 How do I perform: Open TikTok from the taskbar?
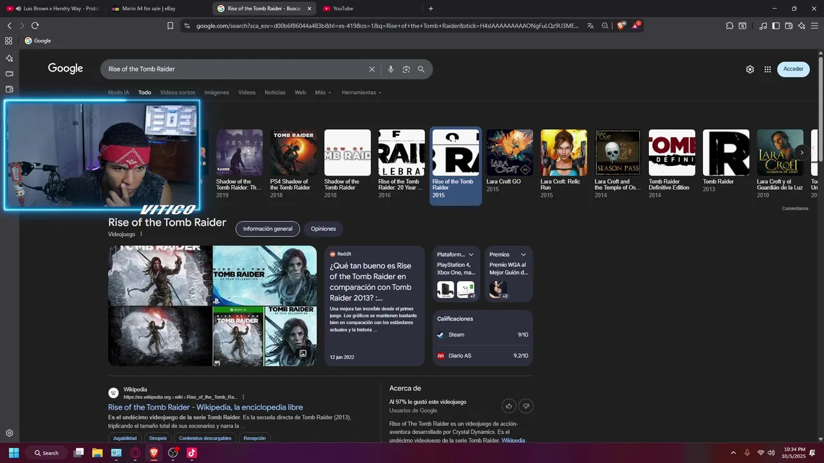[x=192, y=453]
